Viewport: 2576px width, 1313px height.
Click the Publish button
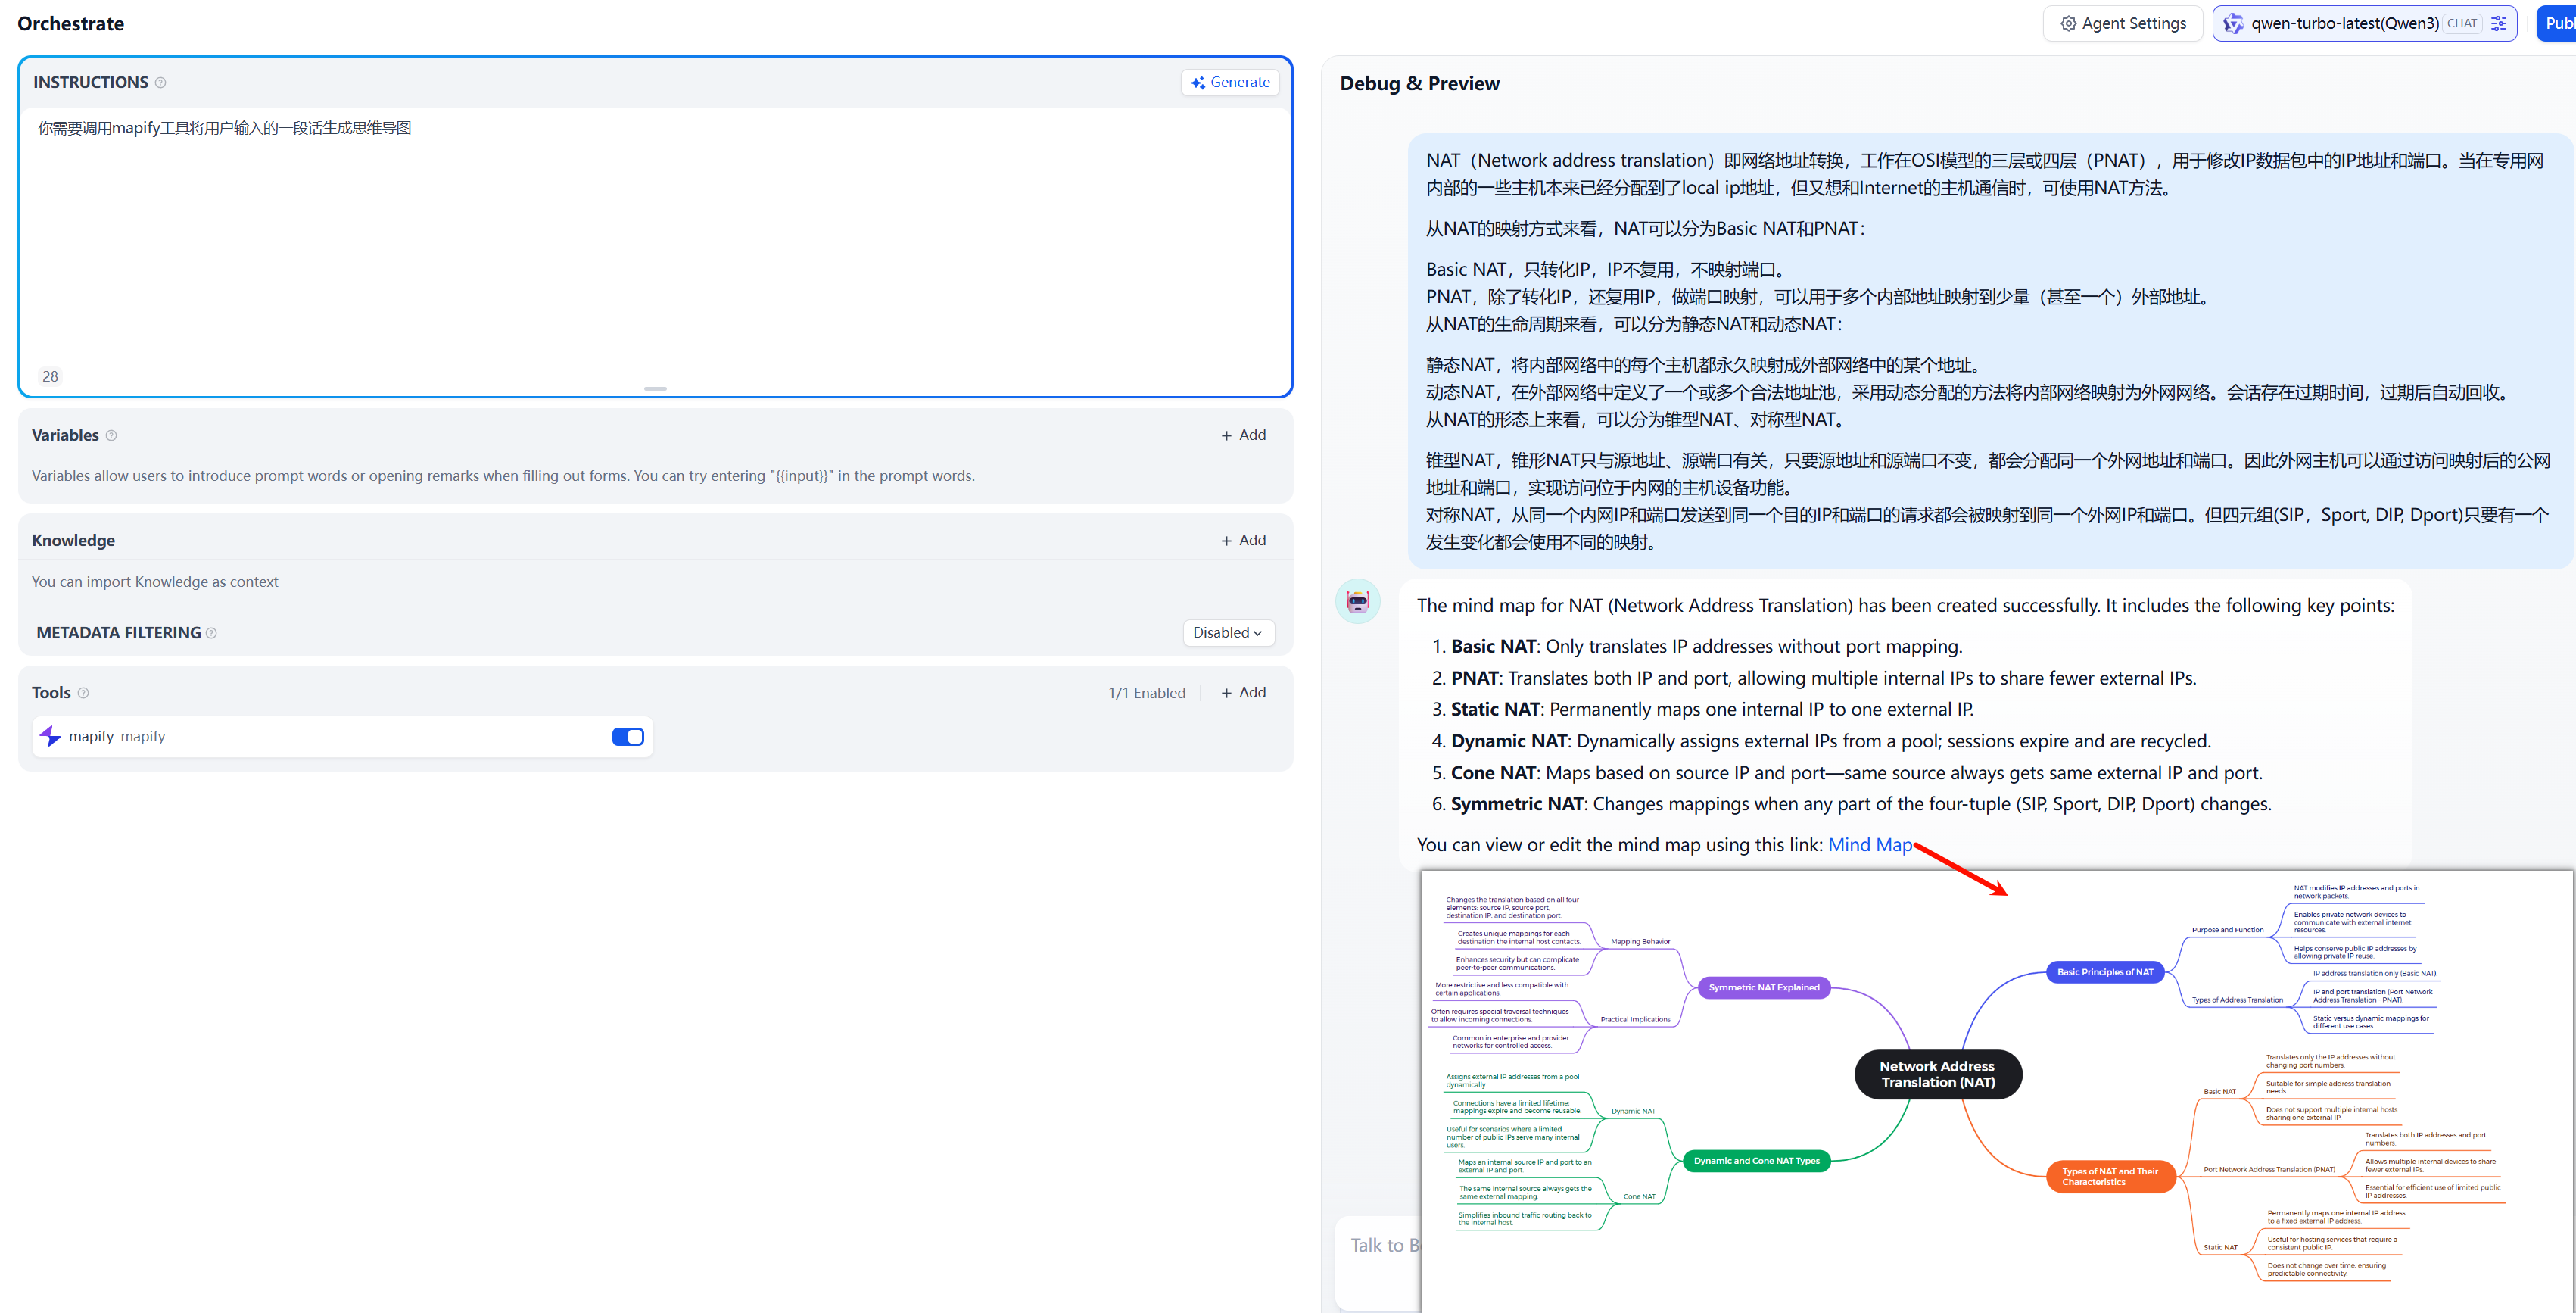point(2556,23)
